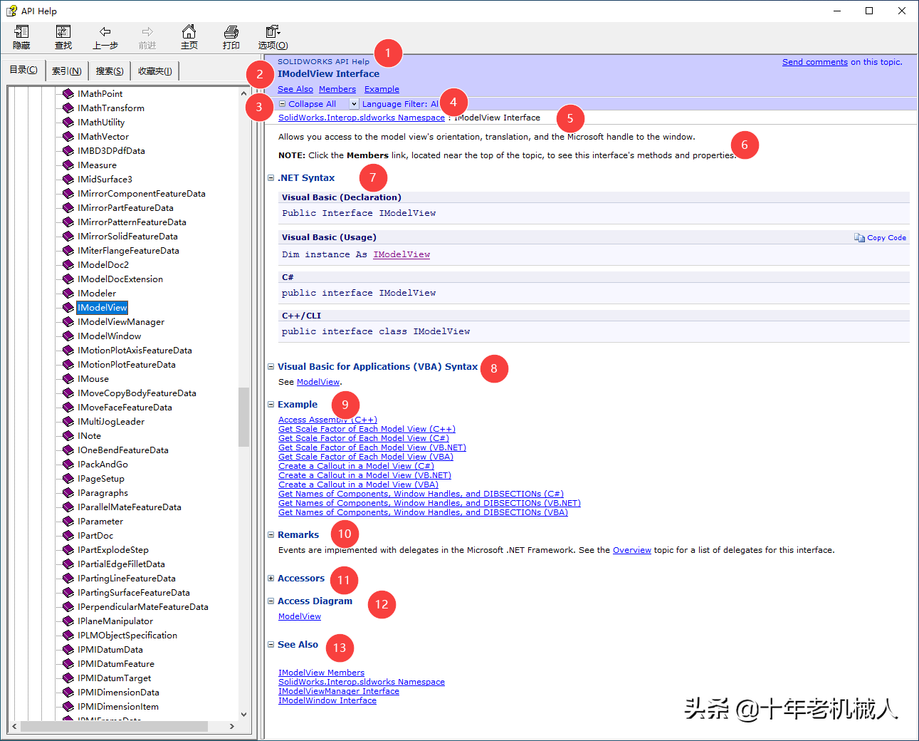Open the Example header link
The image size is (919, 741).
coord(382,90)
